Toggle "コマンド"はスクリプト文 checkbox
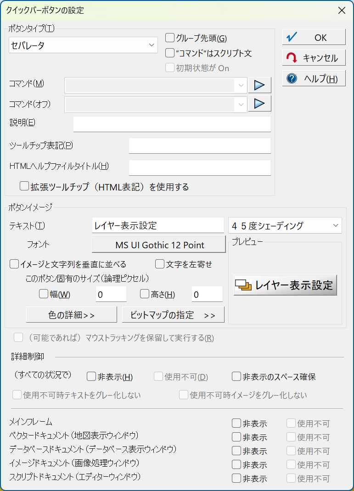 point(170,53)
